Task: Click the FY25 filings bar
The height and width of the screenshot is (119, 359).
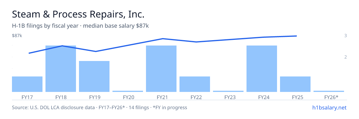Action: (295, 84)
